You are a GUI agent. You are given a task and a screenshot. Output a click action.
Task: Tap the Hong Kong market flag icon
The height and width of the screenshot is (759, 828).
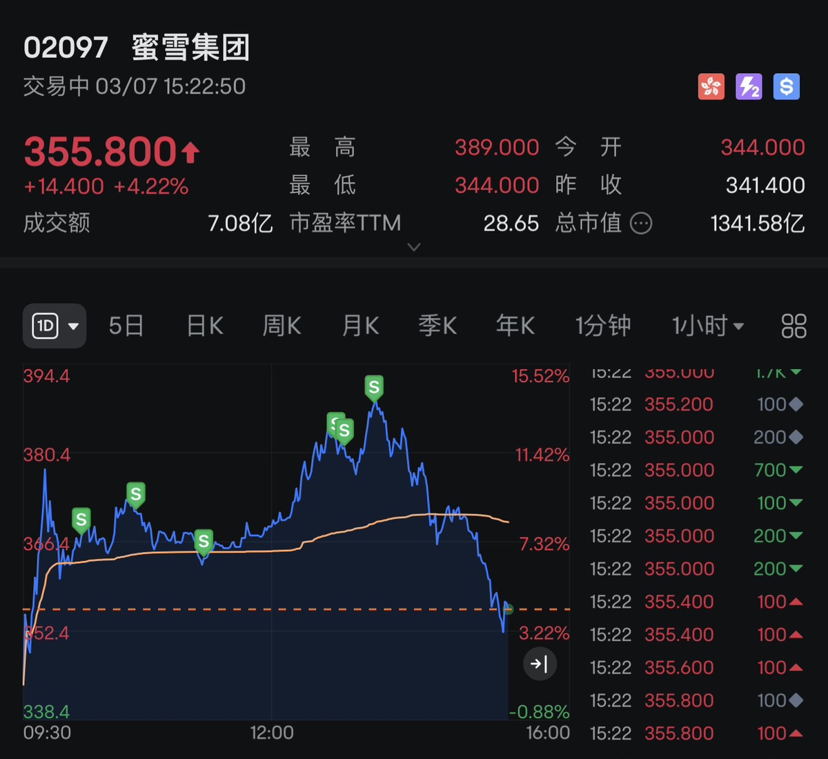pos(711,87)
